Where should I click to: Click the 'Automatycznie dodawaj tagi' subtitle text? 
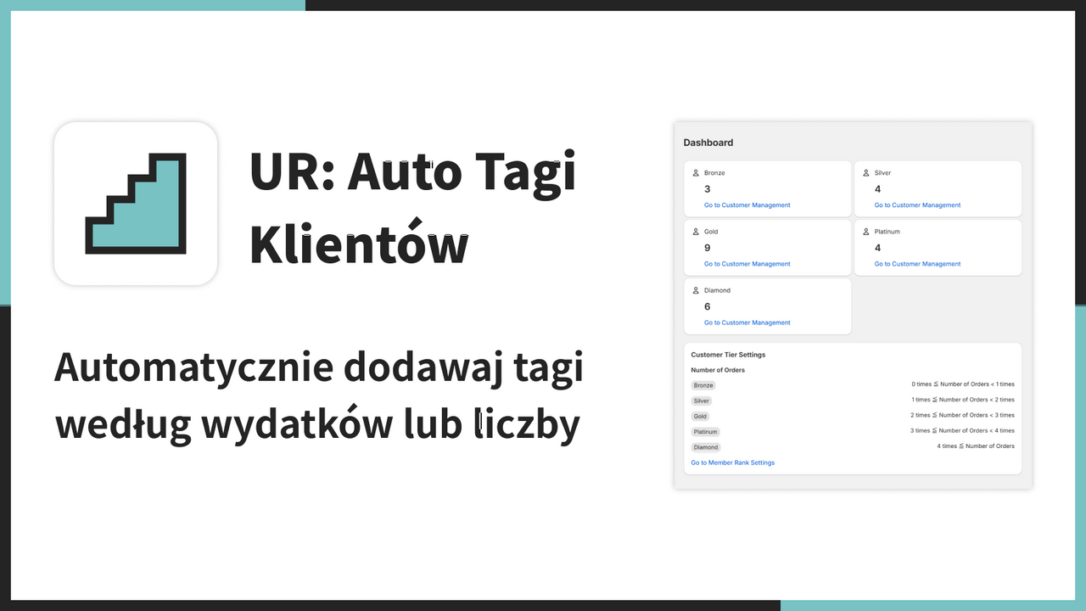click(x=319, y=368)
